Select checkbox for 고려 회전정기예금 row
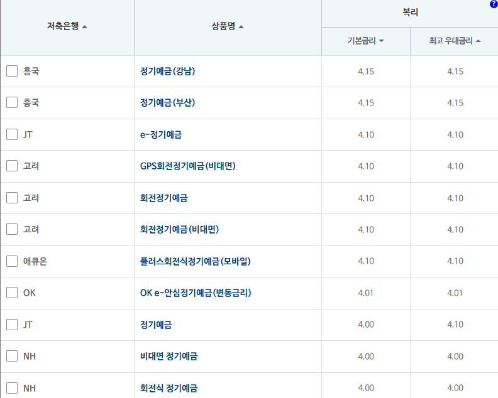498x398 pixels. point(12,198)
